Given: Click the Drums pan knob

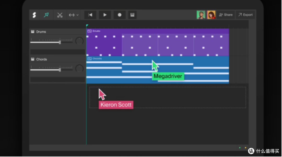Looking at the screenshot, I should click(x=79, y=41).
